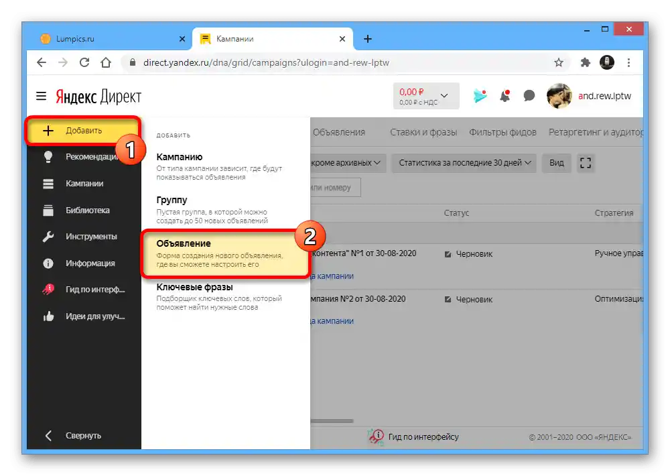Image resolution: width=670 pixels, height=476 pixels.
Task: Open browser extensions puzzle icon
Action: 586,63
